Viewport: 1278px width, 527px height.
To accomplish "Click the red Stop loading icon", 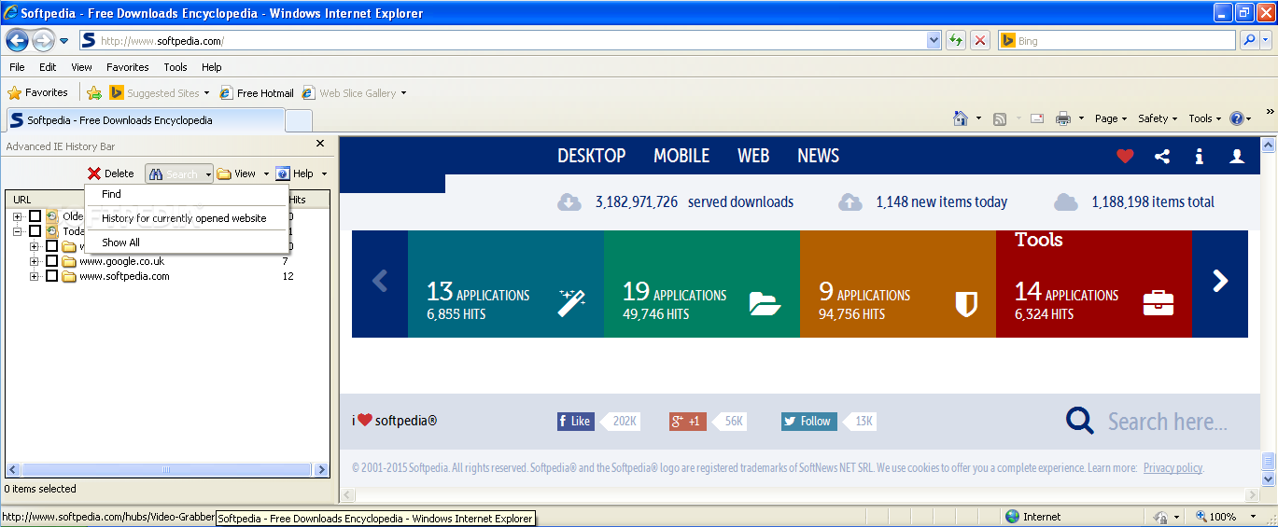I will pyautogui.click(x=979, y=40).
